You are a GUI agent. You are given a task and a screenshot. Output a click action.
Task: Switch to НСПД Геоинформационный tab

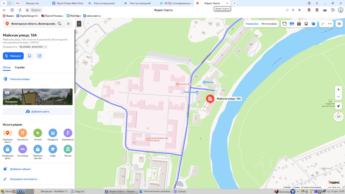(176, 3)
